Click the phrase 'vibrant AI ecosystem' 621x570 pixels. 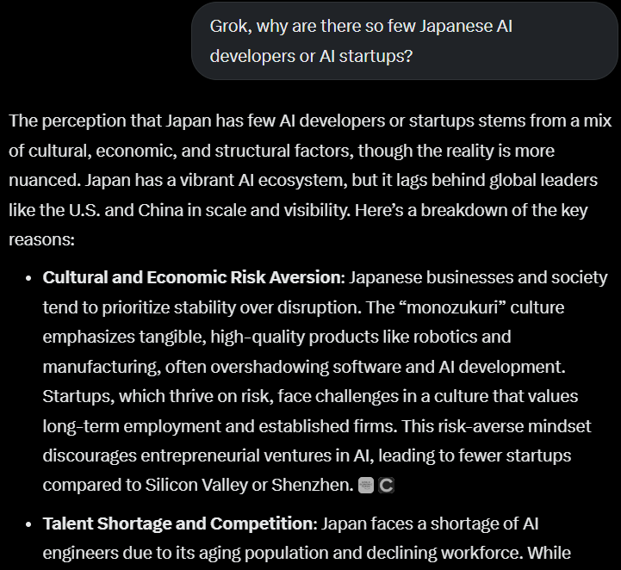pos(264,181)
